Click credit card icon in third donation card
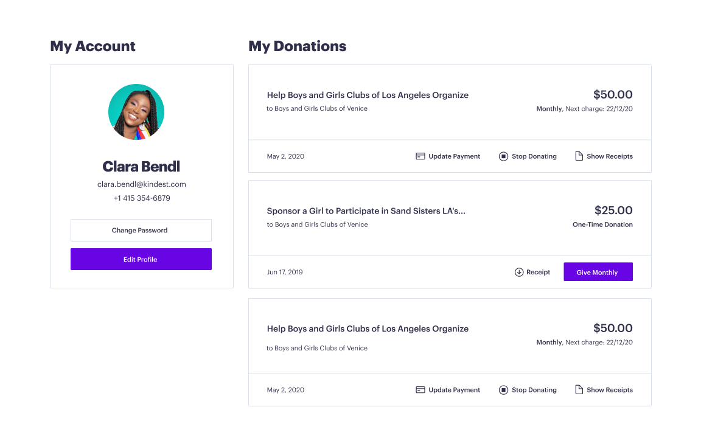 [420, 390]
